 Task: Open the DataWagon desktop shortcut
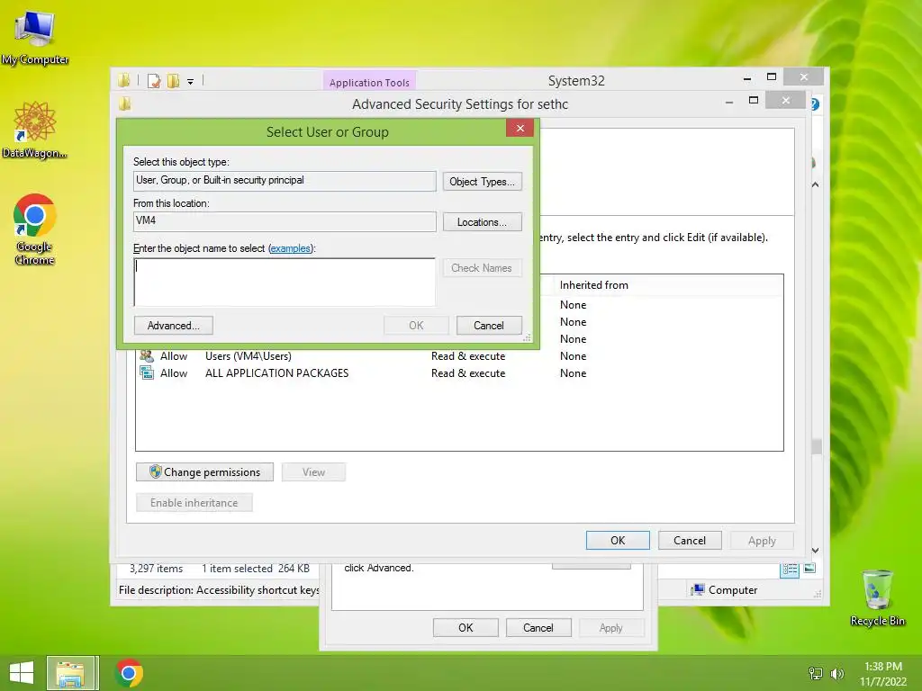(35, 130)
